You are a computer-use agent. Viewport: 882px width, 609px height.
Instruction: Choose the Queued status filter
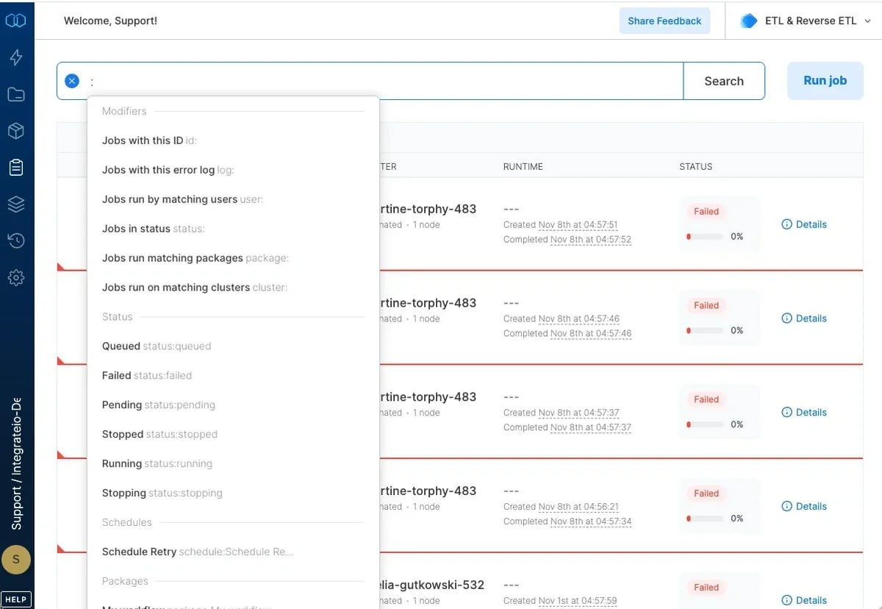click(233, 346)
